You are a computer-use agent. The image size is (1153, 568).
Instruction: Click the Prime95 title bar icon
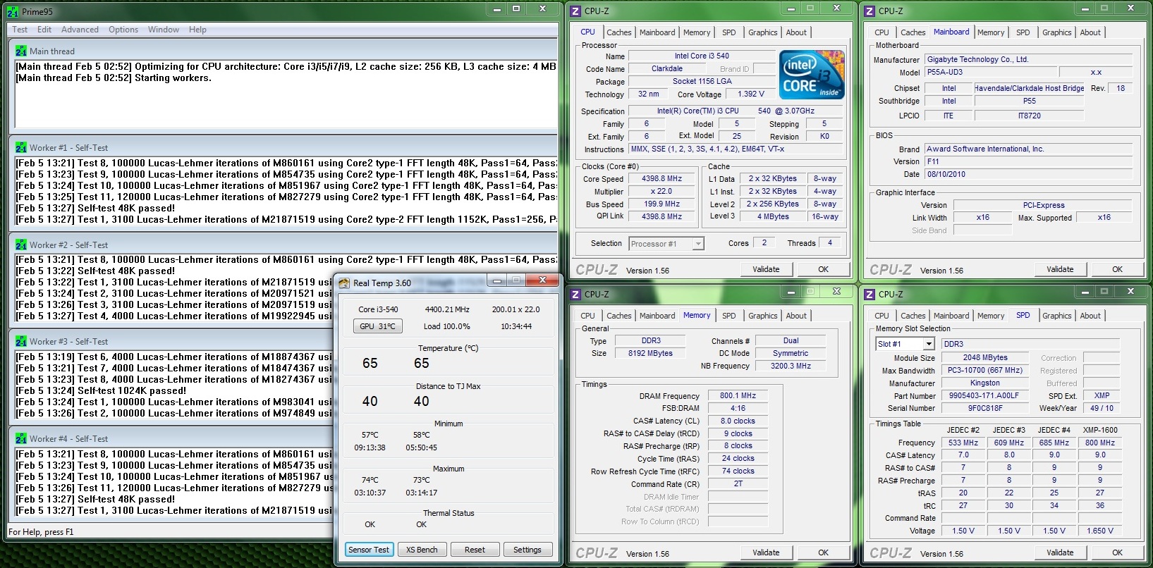pos(13,11)
